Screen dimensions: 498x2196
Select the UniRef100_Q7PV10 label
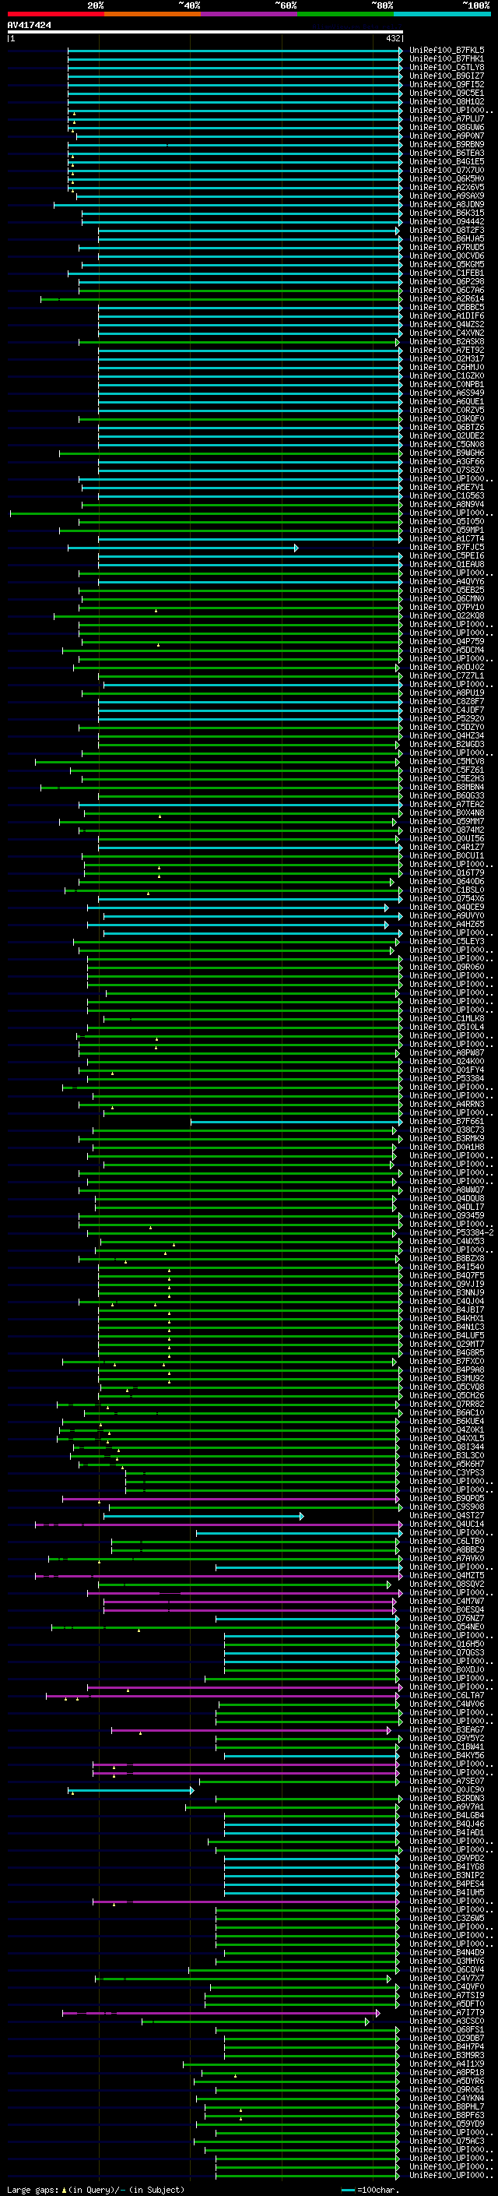(447, 607)
